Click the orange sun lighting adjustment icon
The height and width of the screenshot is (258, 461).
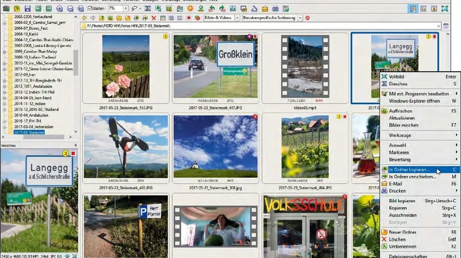point(190,9)
